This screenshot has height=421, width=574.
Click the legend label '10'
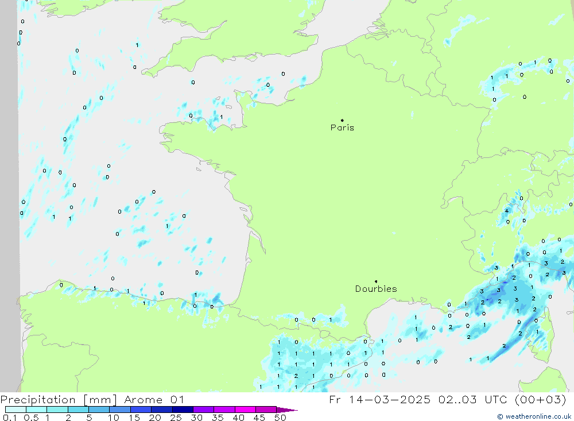point(114,418)
